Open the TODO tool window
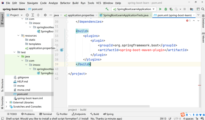 click(12, 114)
